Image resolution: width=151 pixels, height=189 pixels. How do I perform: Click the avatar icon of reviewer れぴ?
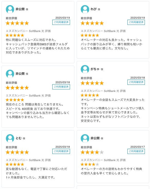pos(85,9)
